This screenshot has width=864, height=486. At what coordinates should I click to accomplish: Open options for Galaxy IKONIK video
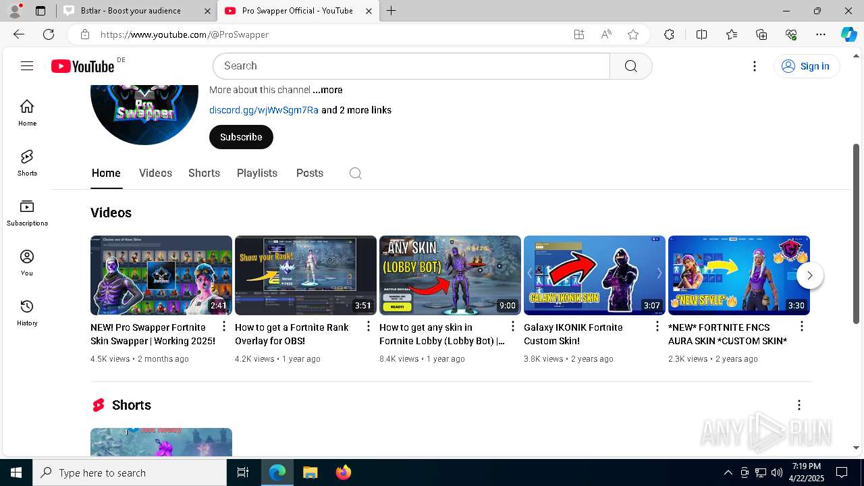click(x=657, y=327)
